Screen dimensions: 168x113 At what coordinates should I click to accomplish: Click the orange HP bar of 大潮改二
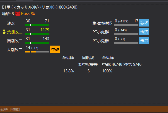click(x=37, y=52)
